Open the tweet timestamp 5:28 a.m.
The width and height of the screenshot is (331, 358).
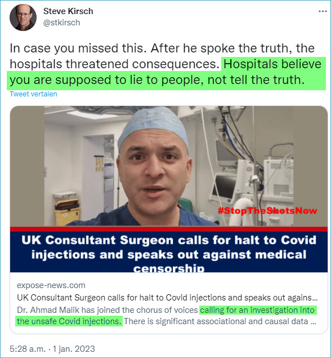coord(28,349)
